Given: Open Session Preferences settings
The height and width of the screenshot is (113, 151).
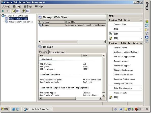Looking at the screenshot, I should pos(124,79).
